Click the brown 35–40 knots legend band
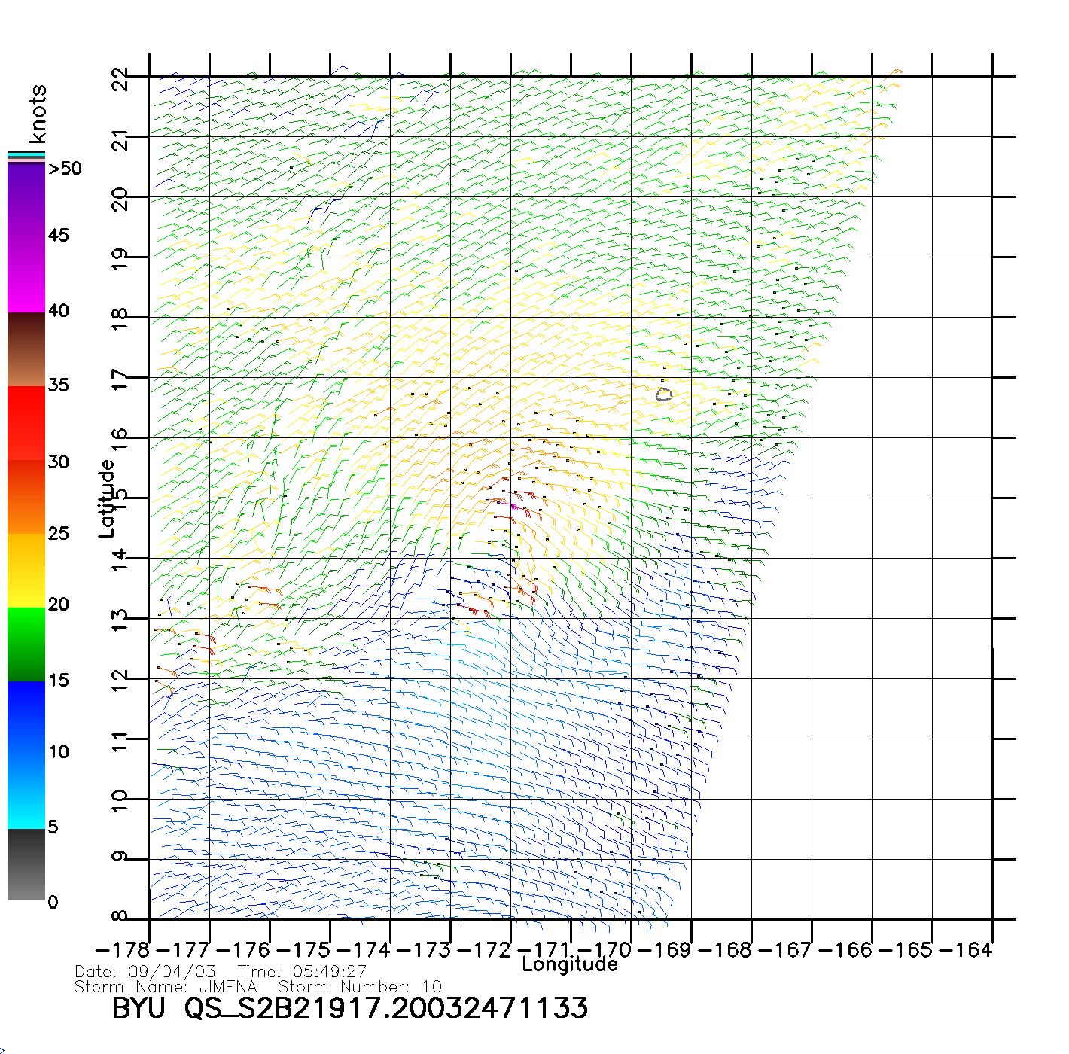Screen dimensions: 1069x1054 pos(26,349)
